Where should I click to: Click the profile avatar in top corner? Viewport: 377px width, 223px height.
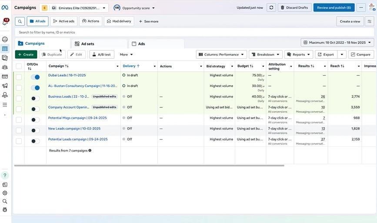(372, 7)
